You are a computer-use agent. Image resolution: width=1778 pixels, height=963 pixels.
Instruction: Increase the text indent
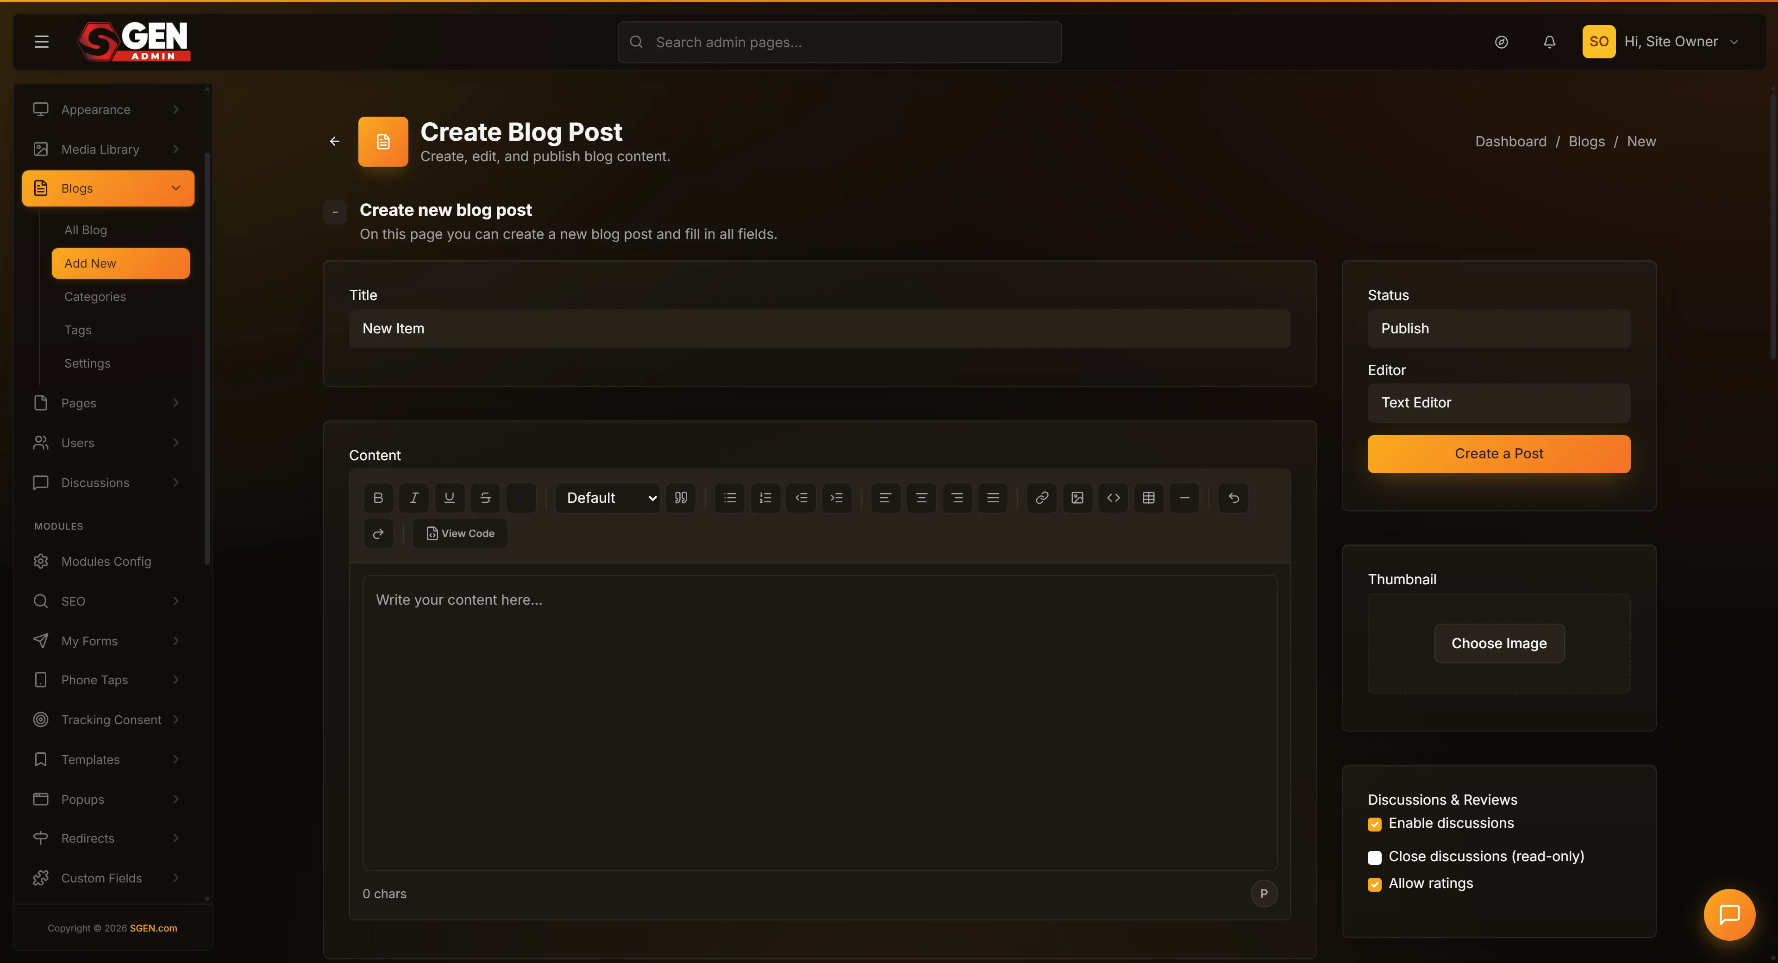[837, 498]
